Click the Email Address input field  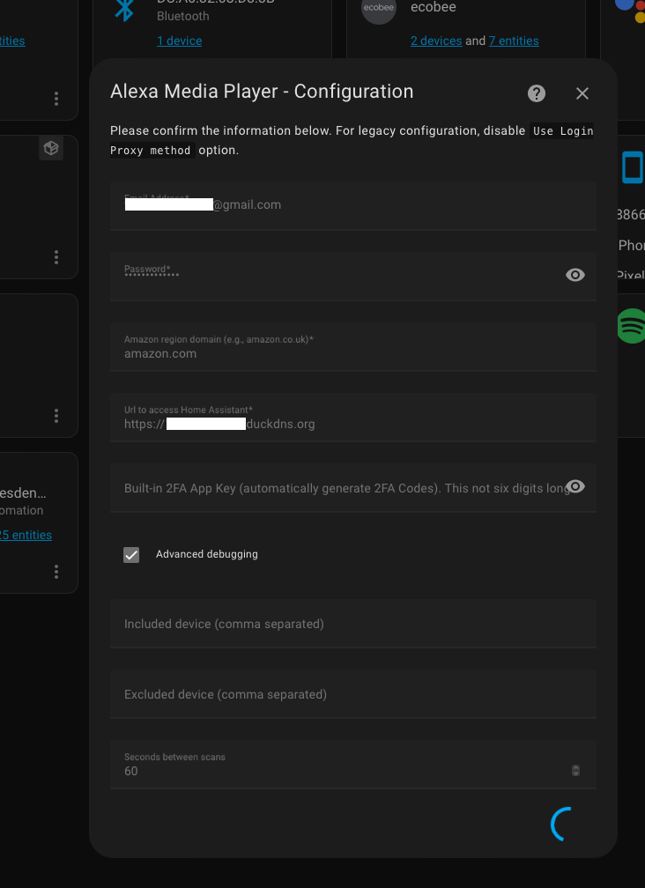(x=352, y=203)
